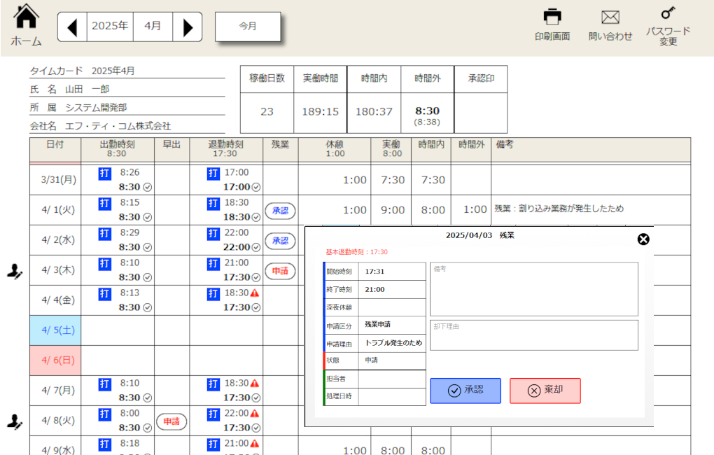Click start time value 17:31
714x455 pixels.
(x=374, y=272)
